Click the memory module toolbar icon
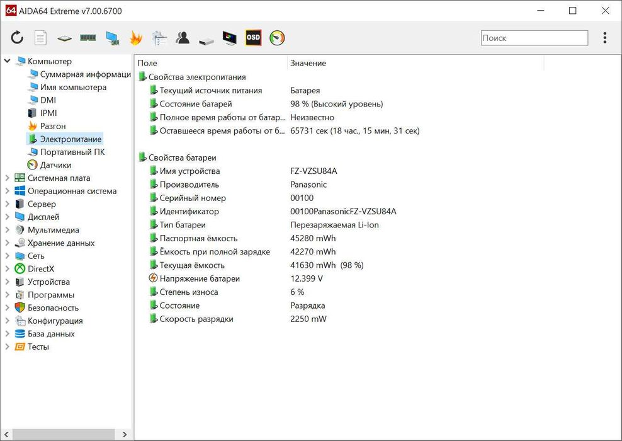The width and height of the screenshot is (622, 441). (x=88, y=38)
